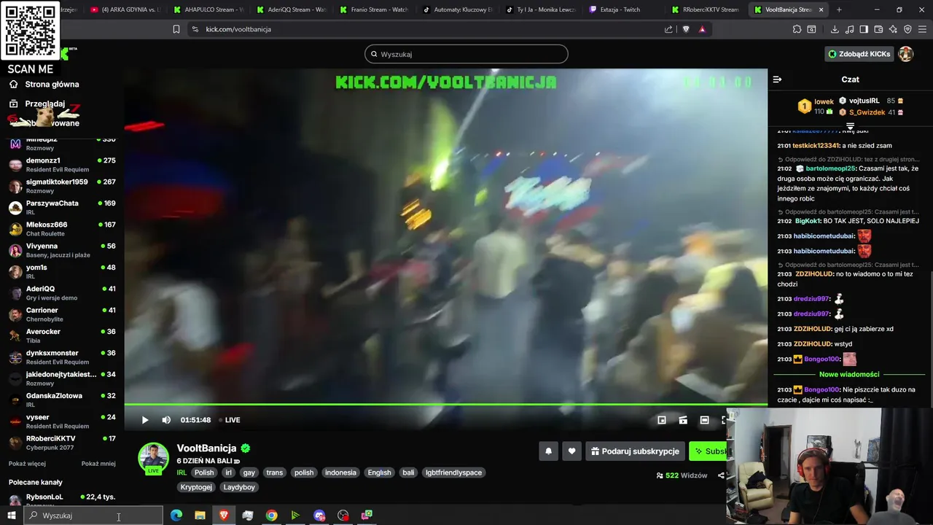933x525 pixels.
Task: Open a new browser tab
Action: (839, 9)
